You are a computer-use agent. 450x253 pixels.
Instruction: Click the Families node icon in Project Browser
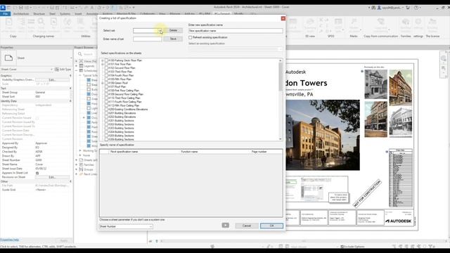coord(82,164)
